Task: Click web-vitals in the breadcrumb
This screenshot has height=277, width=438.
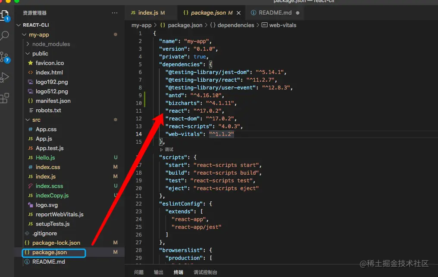Action: (282, 25)
